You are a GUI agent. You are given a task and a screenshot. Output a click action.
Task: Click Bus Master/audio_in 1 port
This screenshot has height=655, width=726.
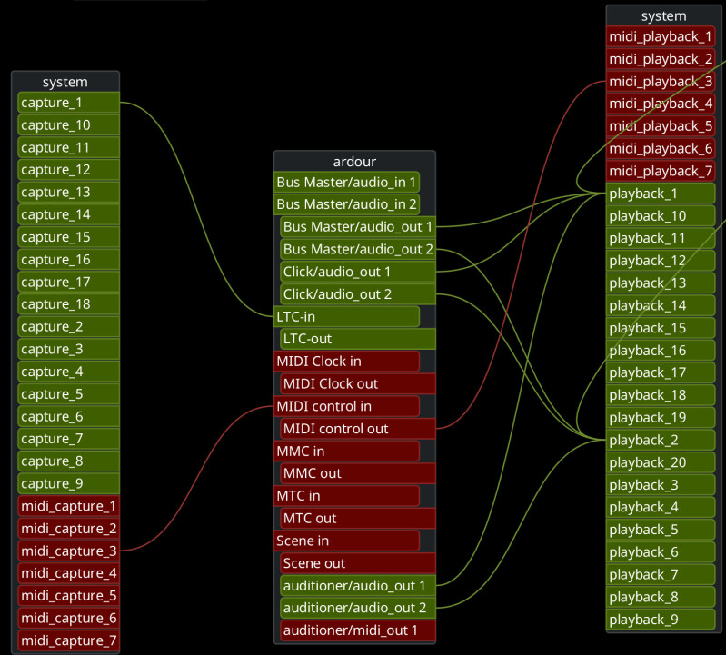(347, 182)
